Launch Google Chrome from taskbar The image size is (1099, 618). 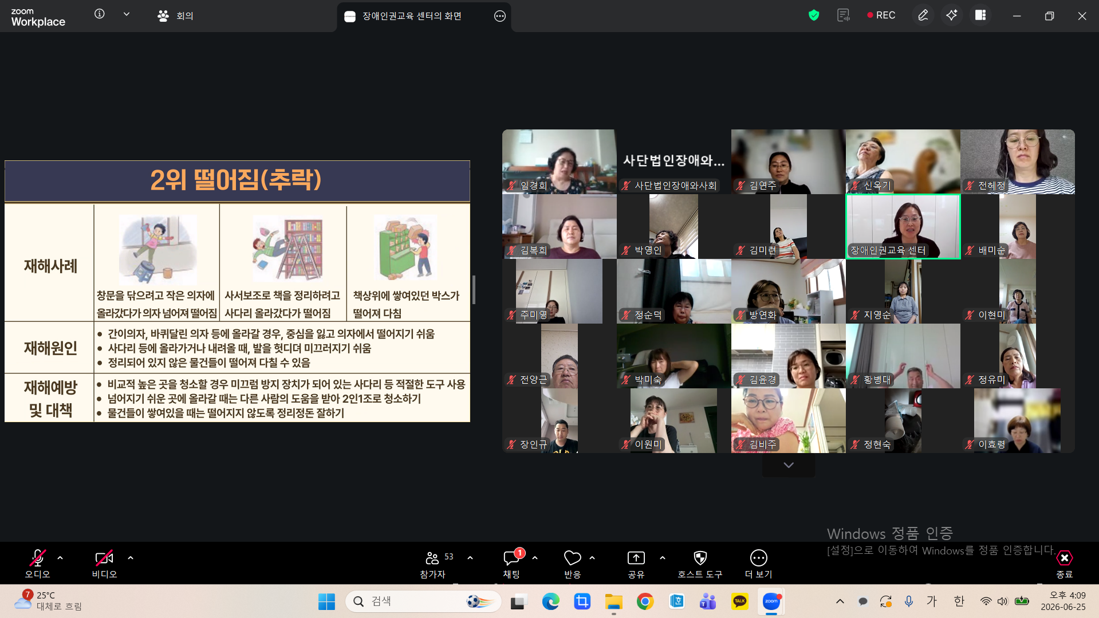pos(645,601)
